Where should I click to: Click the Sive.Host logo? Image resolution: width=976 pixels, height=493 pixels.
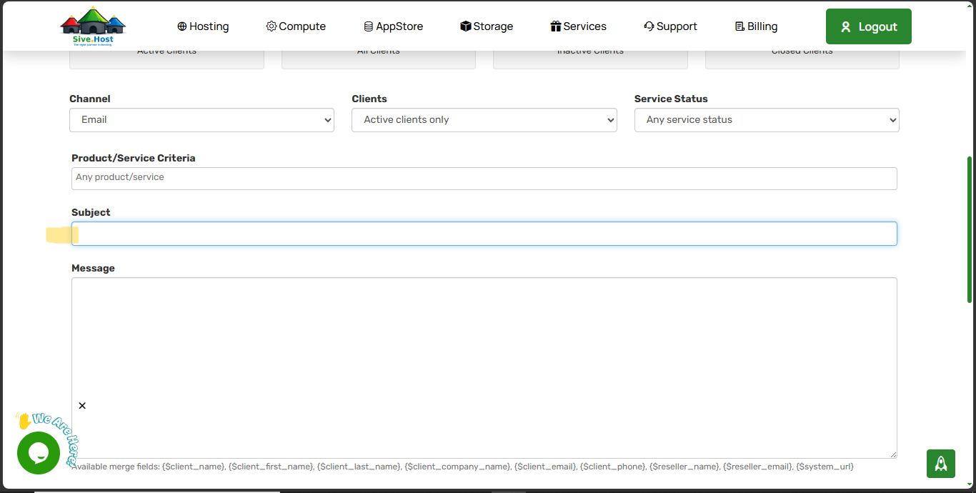(x=93, y=26)
